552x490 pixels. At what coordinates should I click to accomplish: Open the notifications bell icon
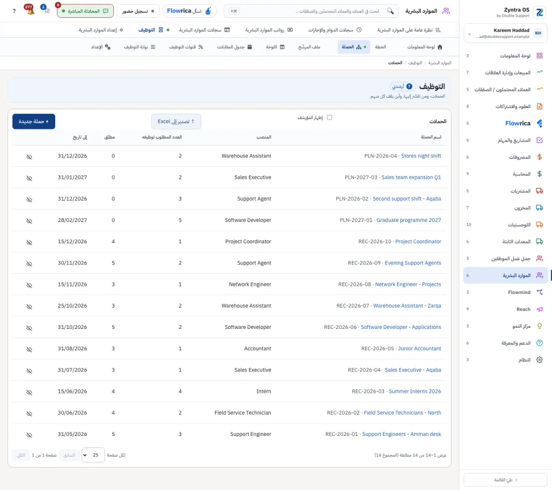[30, 10]
